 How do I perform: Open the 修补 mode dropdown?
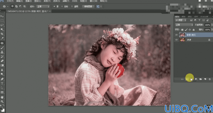point(43,7)
